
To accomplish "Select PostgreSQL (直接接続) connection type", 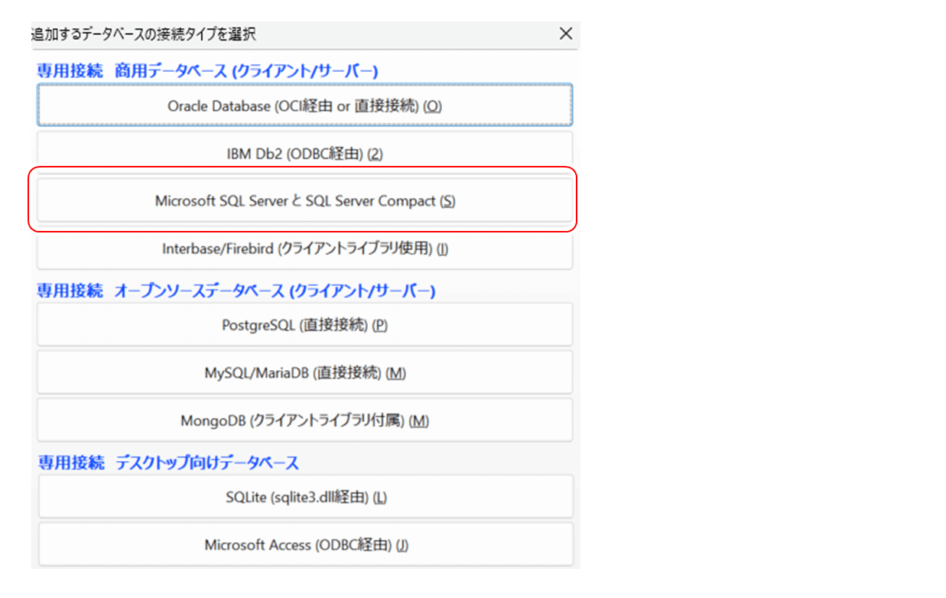I will pos(304,324).
